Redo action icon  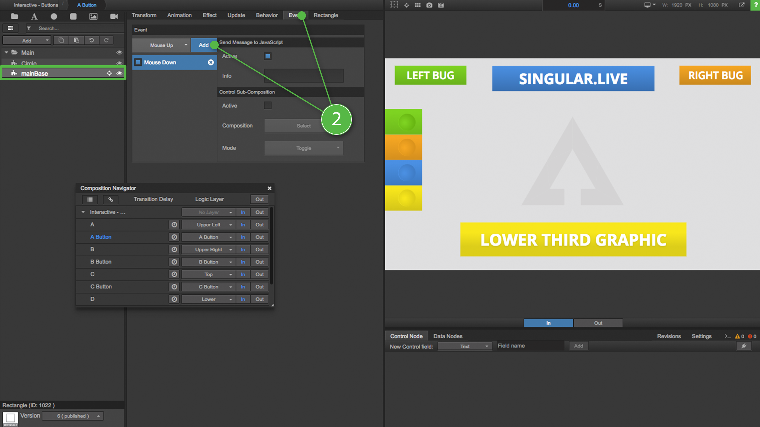(106, 40)
